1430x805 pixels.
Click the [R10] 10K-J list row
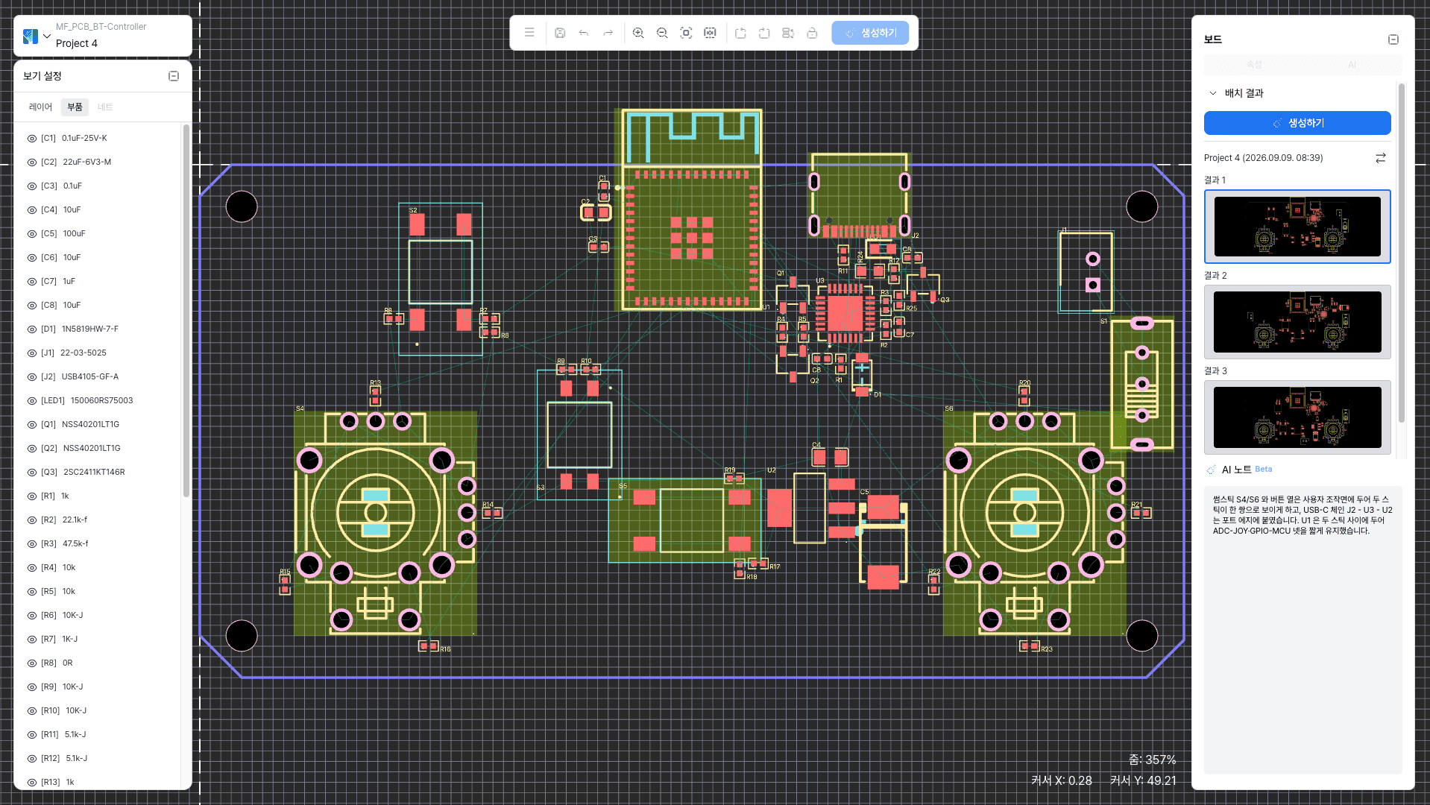pyautogui.click(x=97, y=711)
